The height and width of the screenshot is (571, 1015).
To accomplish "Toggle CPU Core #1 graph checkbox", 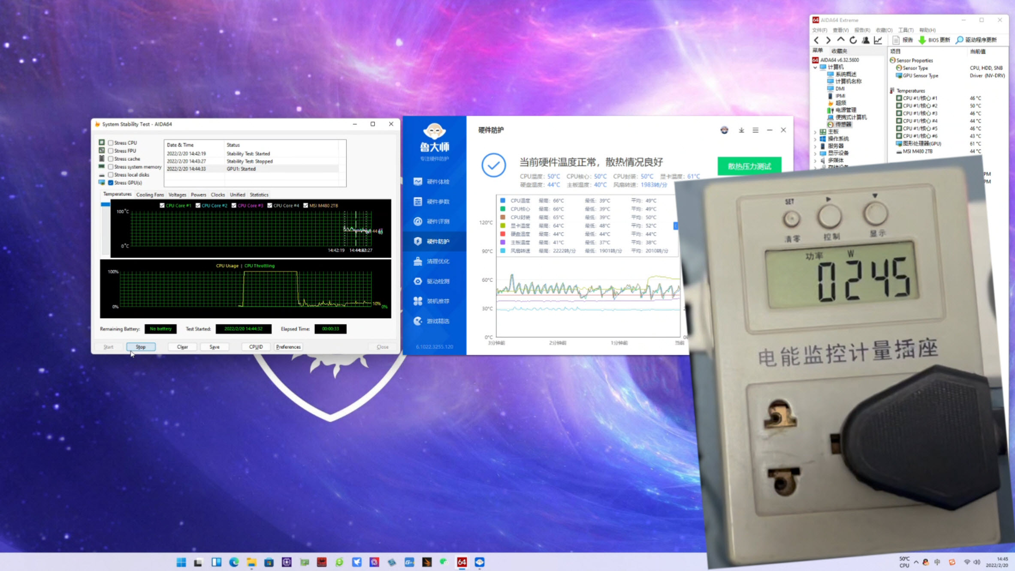I will tap(162, 206).
